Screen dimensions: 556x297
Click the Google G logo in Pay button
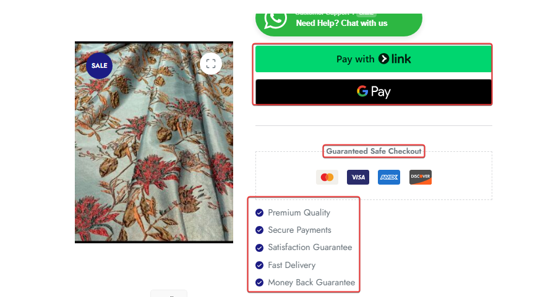tap(362, 91)
